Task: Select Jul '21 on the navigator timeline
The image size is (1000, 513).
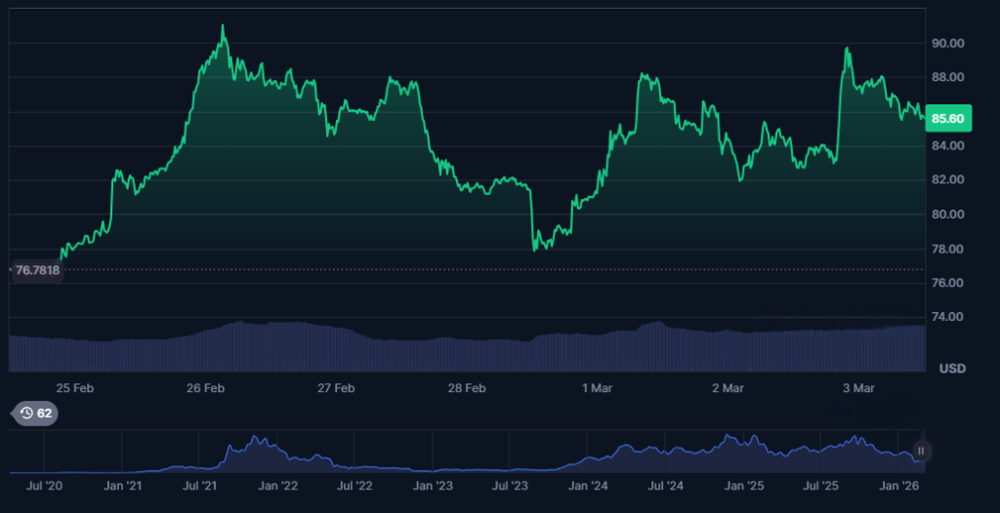Action: (x=199, y=487)
